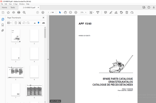Adjust the thumbnail size slider
156x103 pixels.
click(x=39, y=23)
